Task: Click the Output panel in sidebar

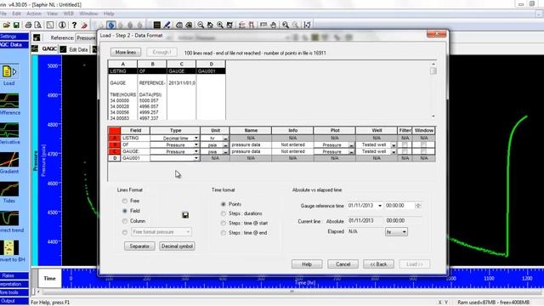Action: (14, 301)
